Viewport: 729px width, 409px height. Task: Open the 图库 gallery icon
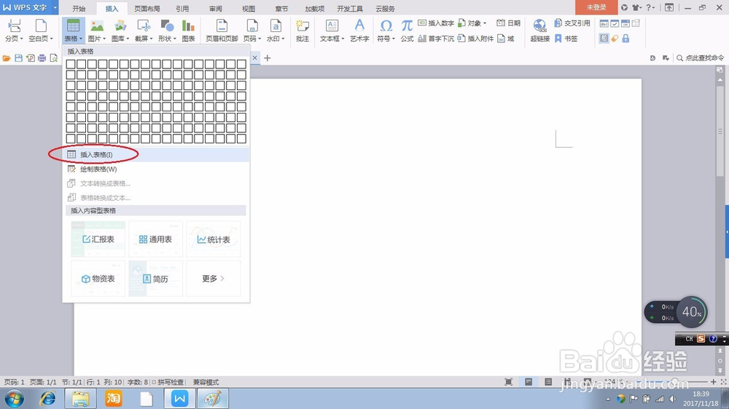point(120,25)
